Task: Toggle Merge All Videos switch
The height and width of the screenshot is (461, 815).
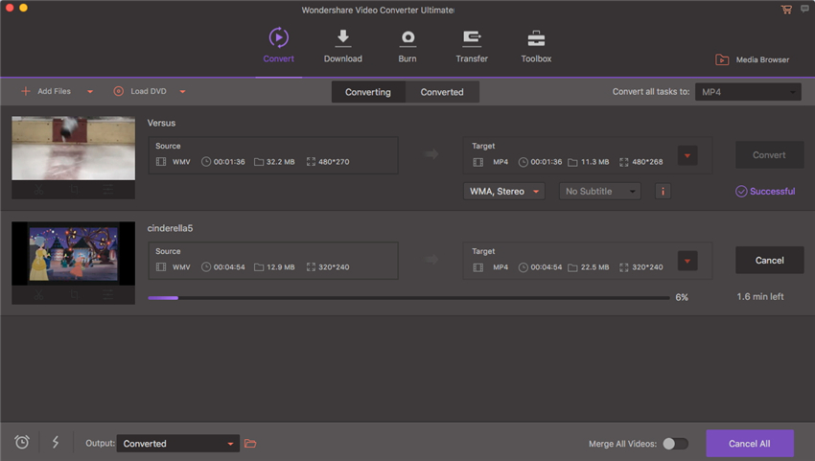Action: 675,444
